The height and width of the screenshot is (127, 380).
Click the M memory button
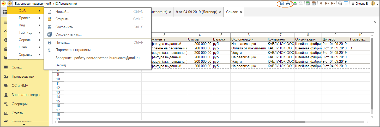pos(321,4)
